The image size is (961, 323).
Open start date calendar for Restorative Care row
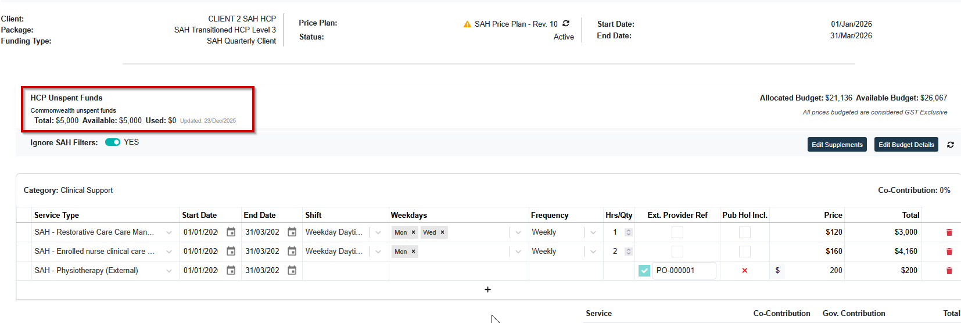tap(231, 232)
